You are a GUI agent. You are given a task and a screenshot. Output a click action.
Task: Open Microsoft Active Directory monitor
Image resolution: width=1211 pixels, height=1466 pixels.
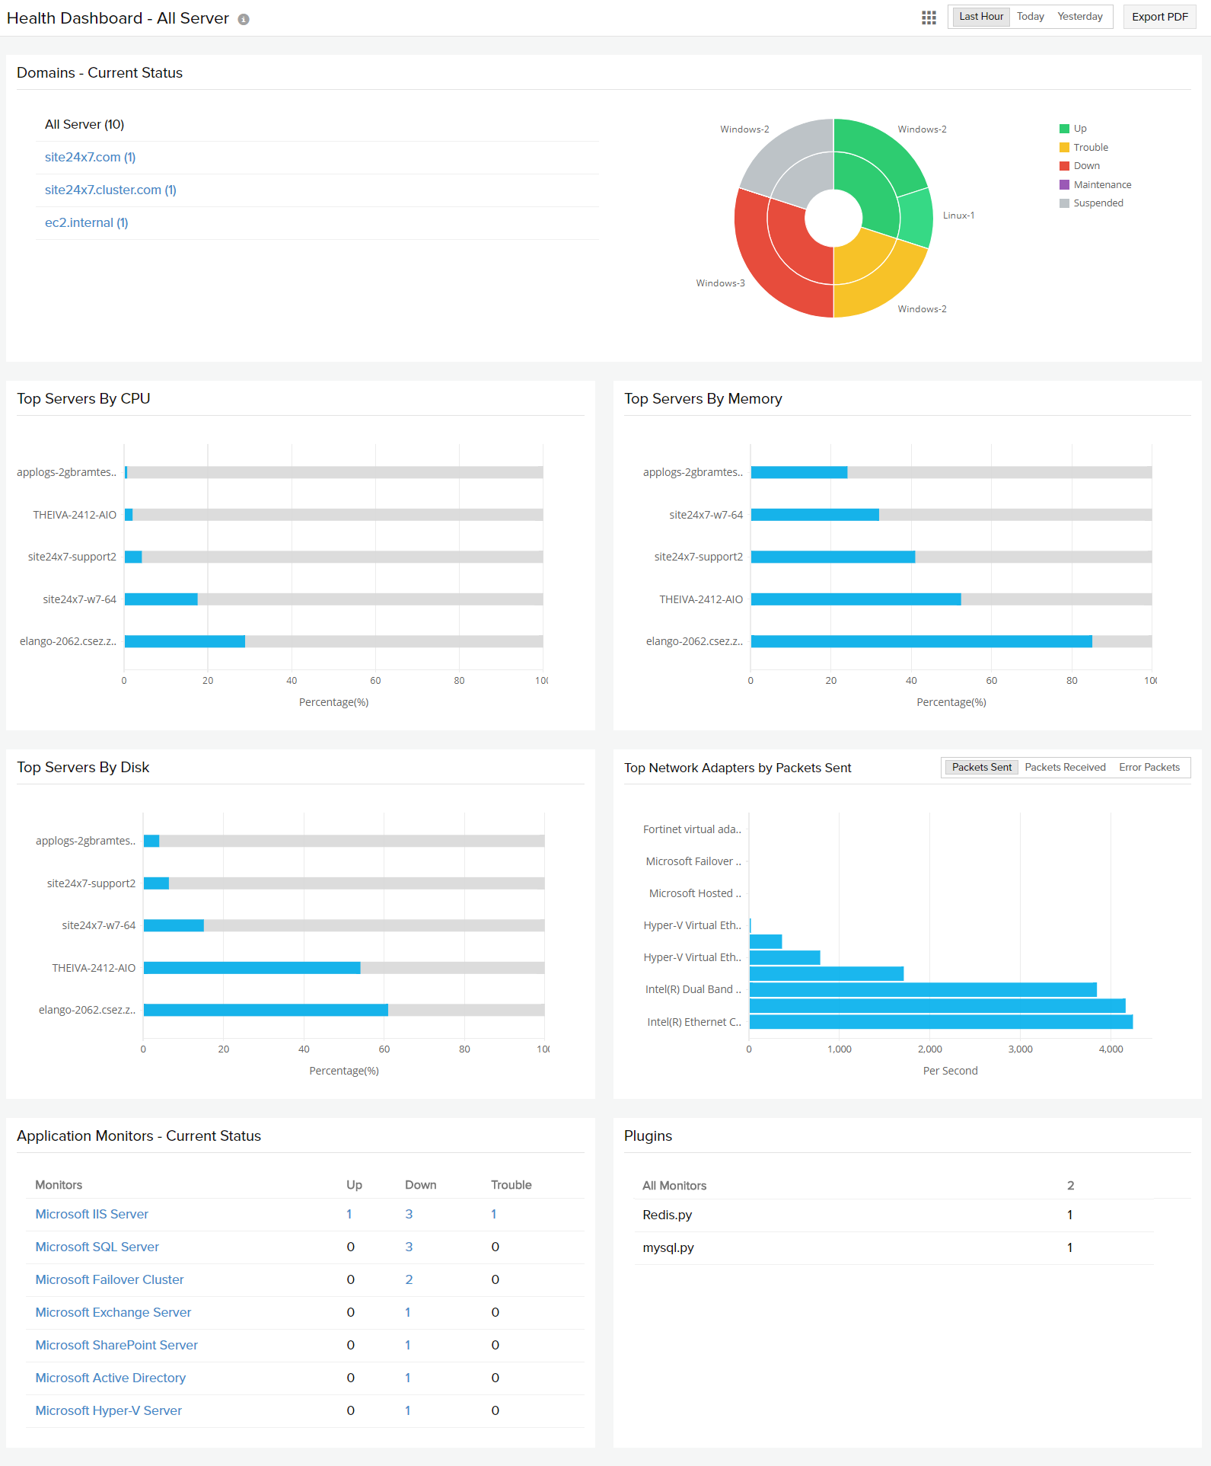110,1378
